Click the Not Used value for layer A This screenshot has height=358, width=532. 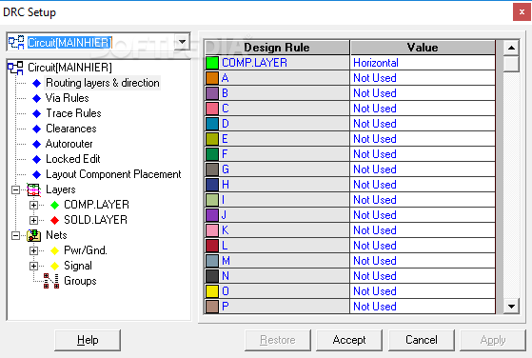[423, 78]
